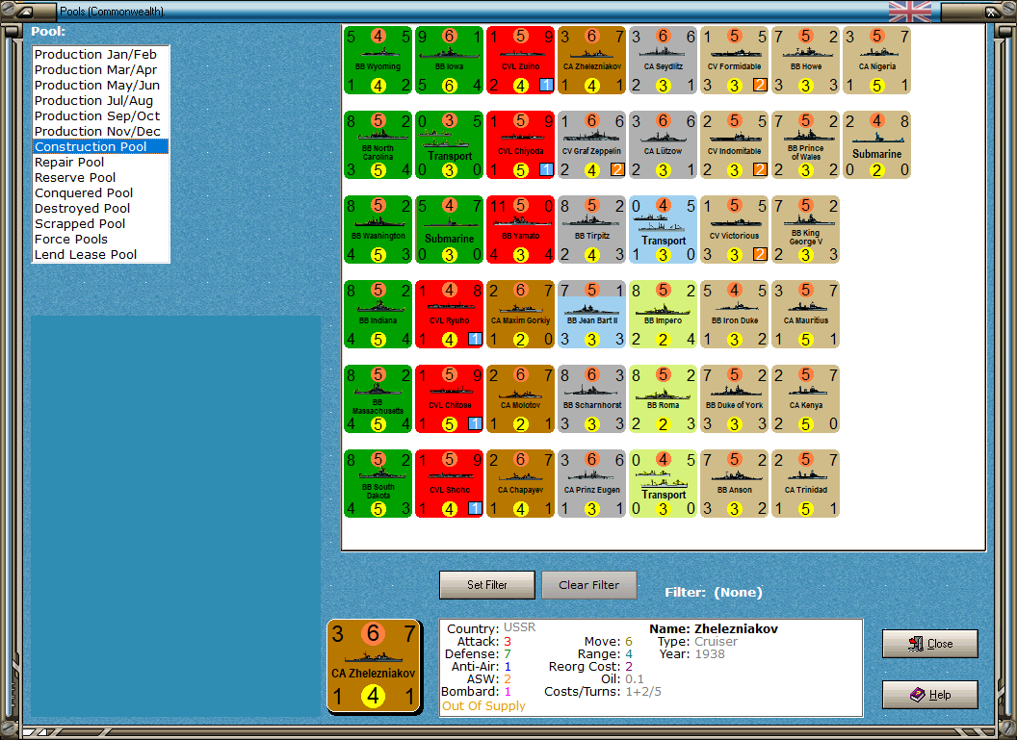View the Force Pools entry

pos(100,239)
